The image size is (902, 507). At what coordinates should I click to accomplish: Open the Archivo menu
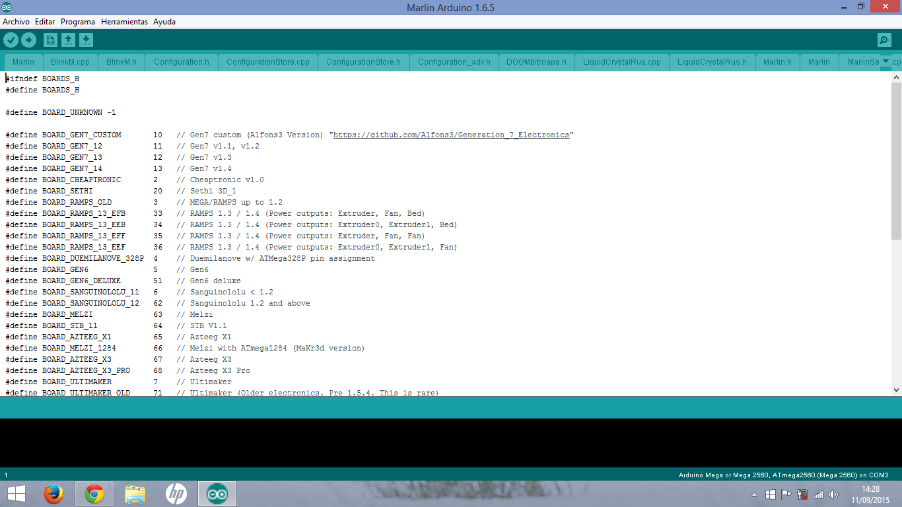tap(16, 22)
